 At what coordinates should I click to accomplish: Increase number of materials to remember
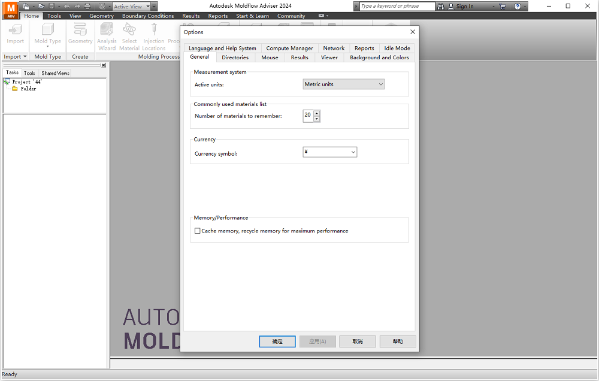[317, 113]
